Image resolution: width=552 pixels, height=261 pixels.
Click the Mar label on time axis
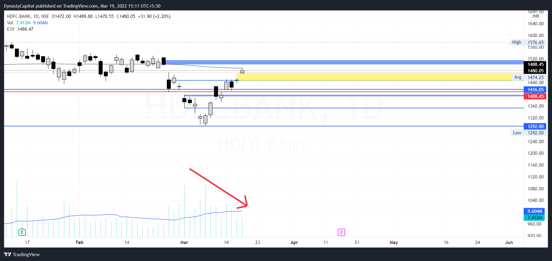pyautogui.click(x=184, y=242)
